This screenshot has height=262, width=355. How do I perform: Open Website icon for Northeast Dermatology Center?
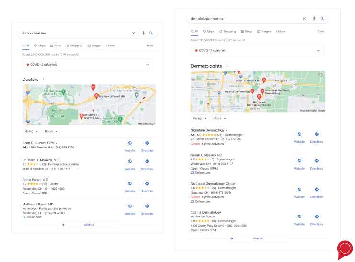pos(299,189)
